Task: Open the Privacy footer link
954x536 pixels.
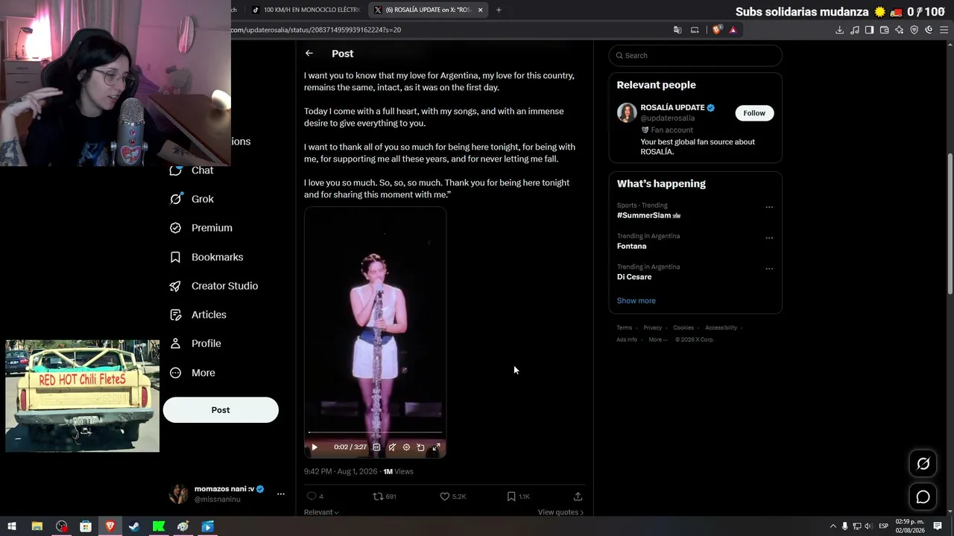Action: (652, 328)
